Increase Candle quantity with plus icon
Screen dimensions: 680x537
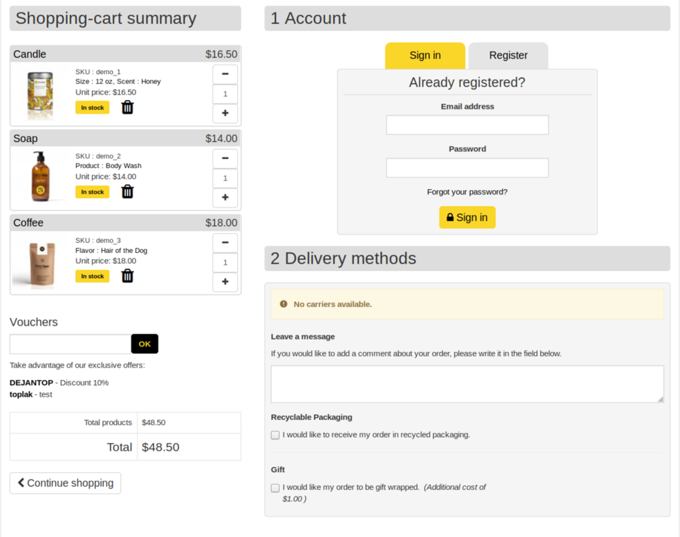click(x=224, y=113)
